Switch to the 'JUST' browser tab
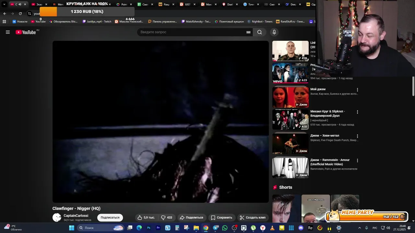The width and height of the screenshot is (415, 233). (187, 4)
